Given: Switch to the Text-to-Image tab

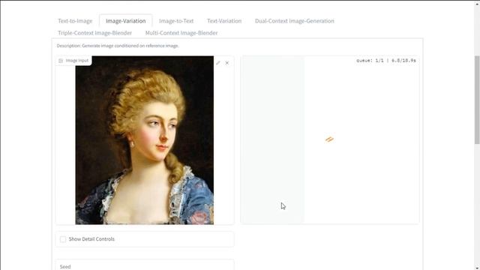Looking at the screenshot, I should point(75,21).
